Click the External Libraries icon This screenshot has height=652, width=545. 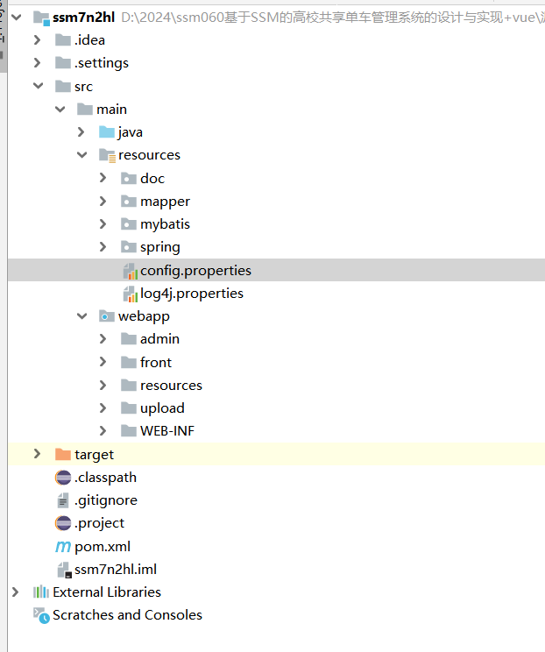click(x=41, y=592)
